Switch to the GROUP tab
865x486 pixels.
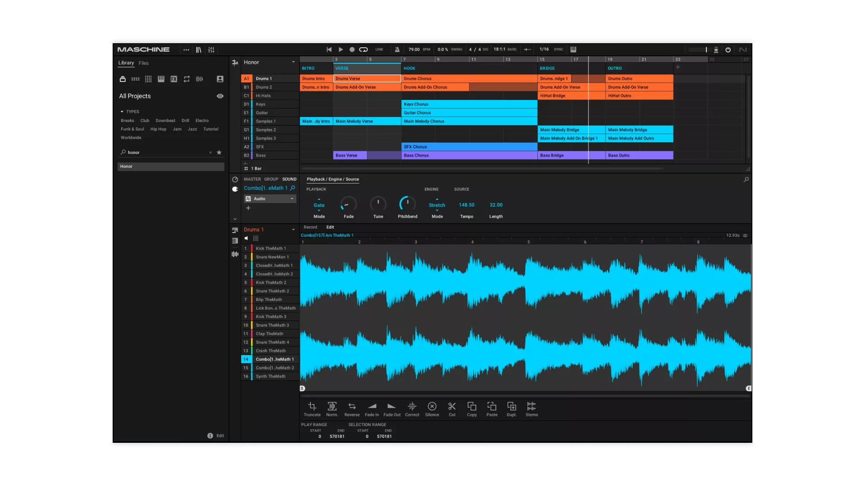point(271,179)
